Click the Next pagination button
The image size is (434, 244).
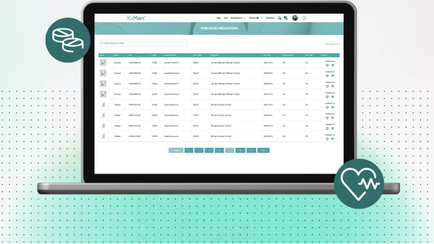[x=263, y=150]
